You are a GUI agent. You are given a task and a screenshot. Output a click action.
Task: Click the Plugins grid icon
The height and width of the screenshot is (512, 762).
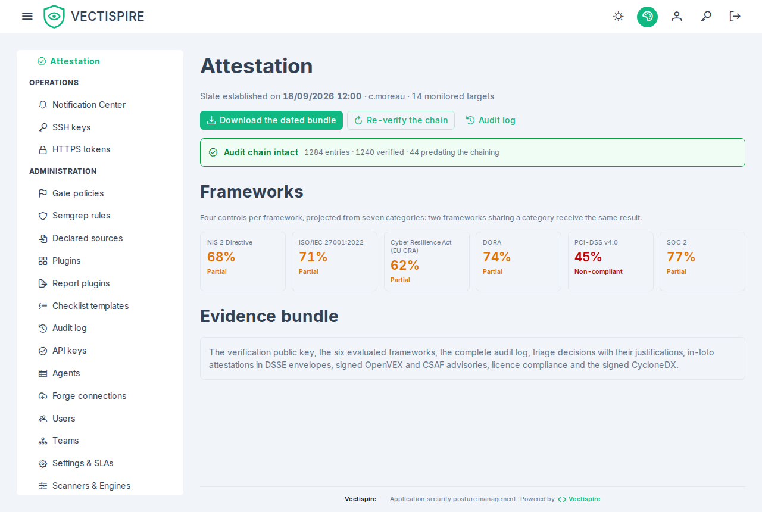43,261
